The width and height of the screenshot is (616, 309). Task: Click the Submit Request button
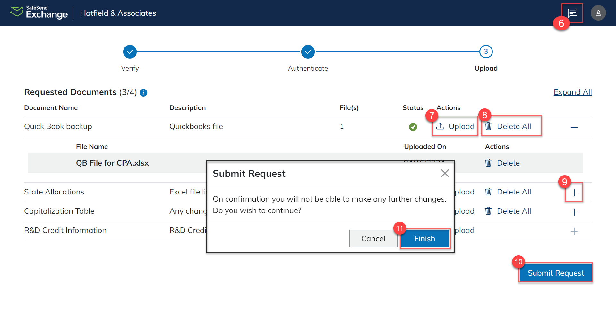point(555,273)
